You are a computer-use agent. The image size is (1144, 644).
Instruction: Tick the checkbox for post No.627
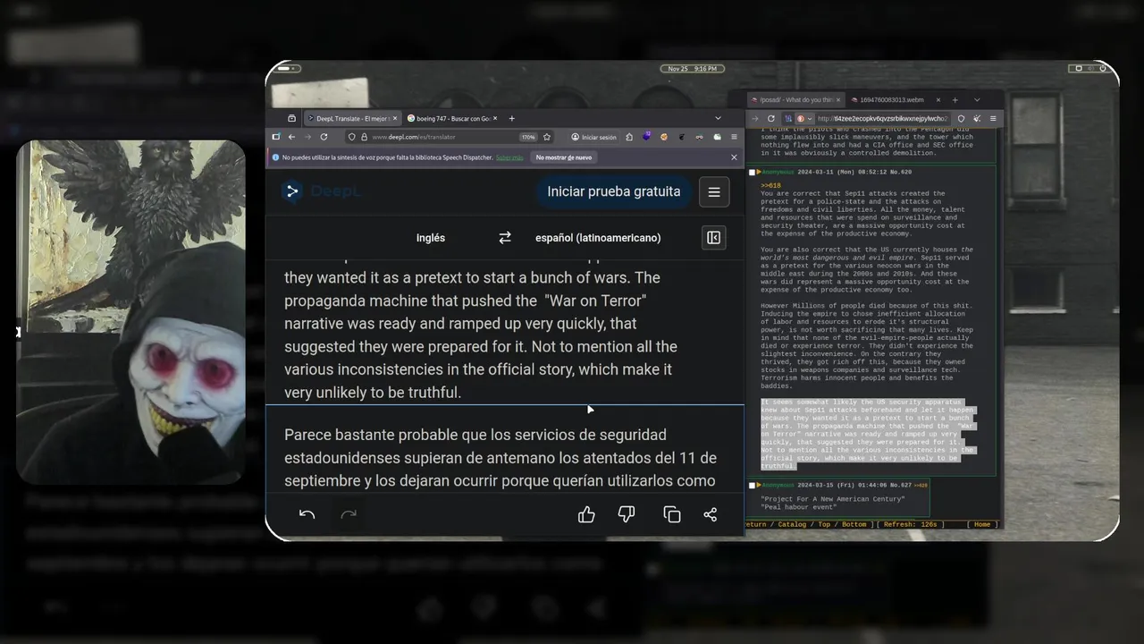pos(753,485)
